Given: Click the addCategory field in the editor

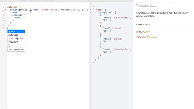Looking at the screenshot, I should tap(17, 10).
